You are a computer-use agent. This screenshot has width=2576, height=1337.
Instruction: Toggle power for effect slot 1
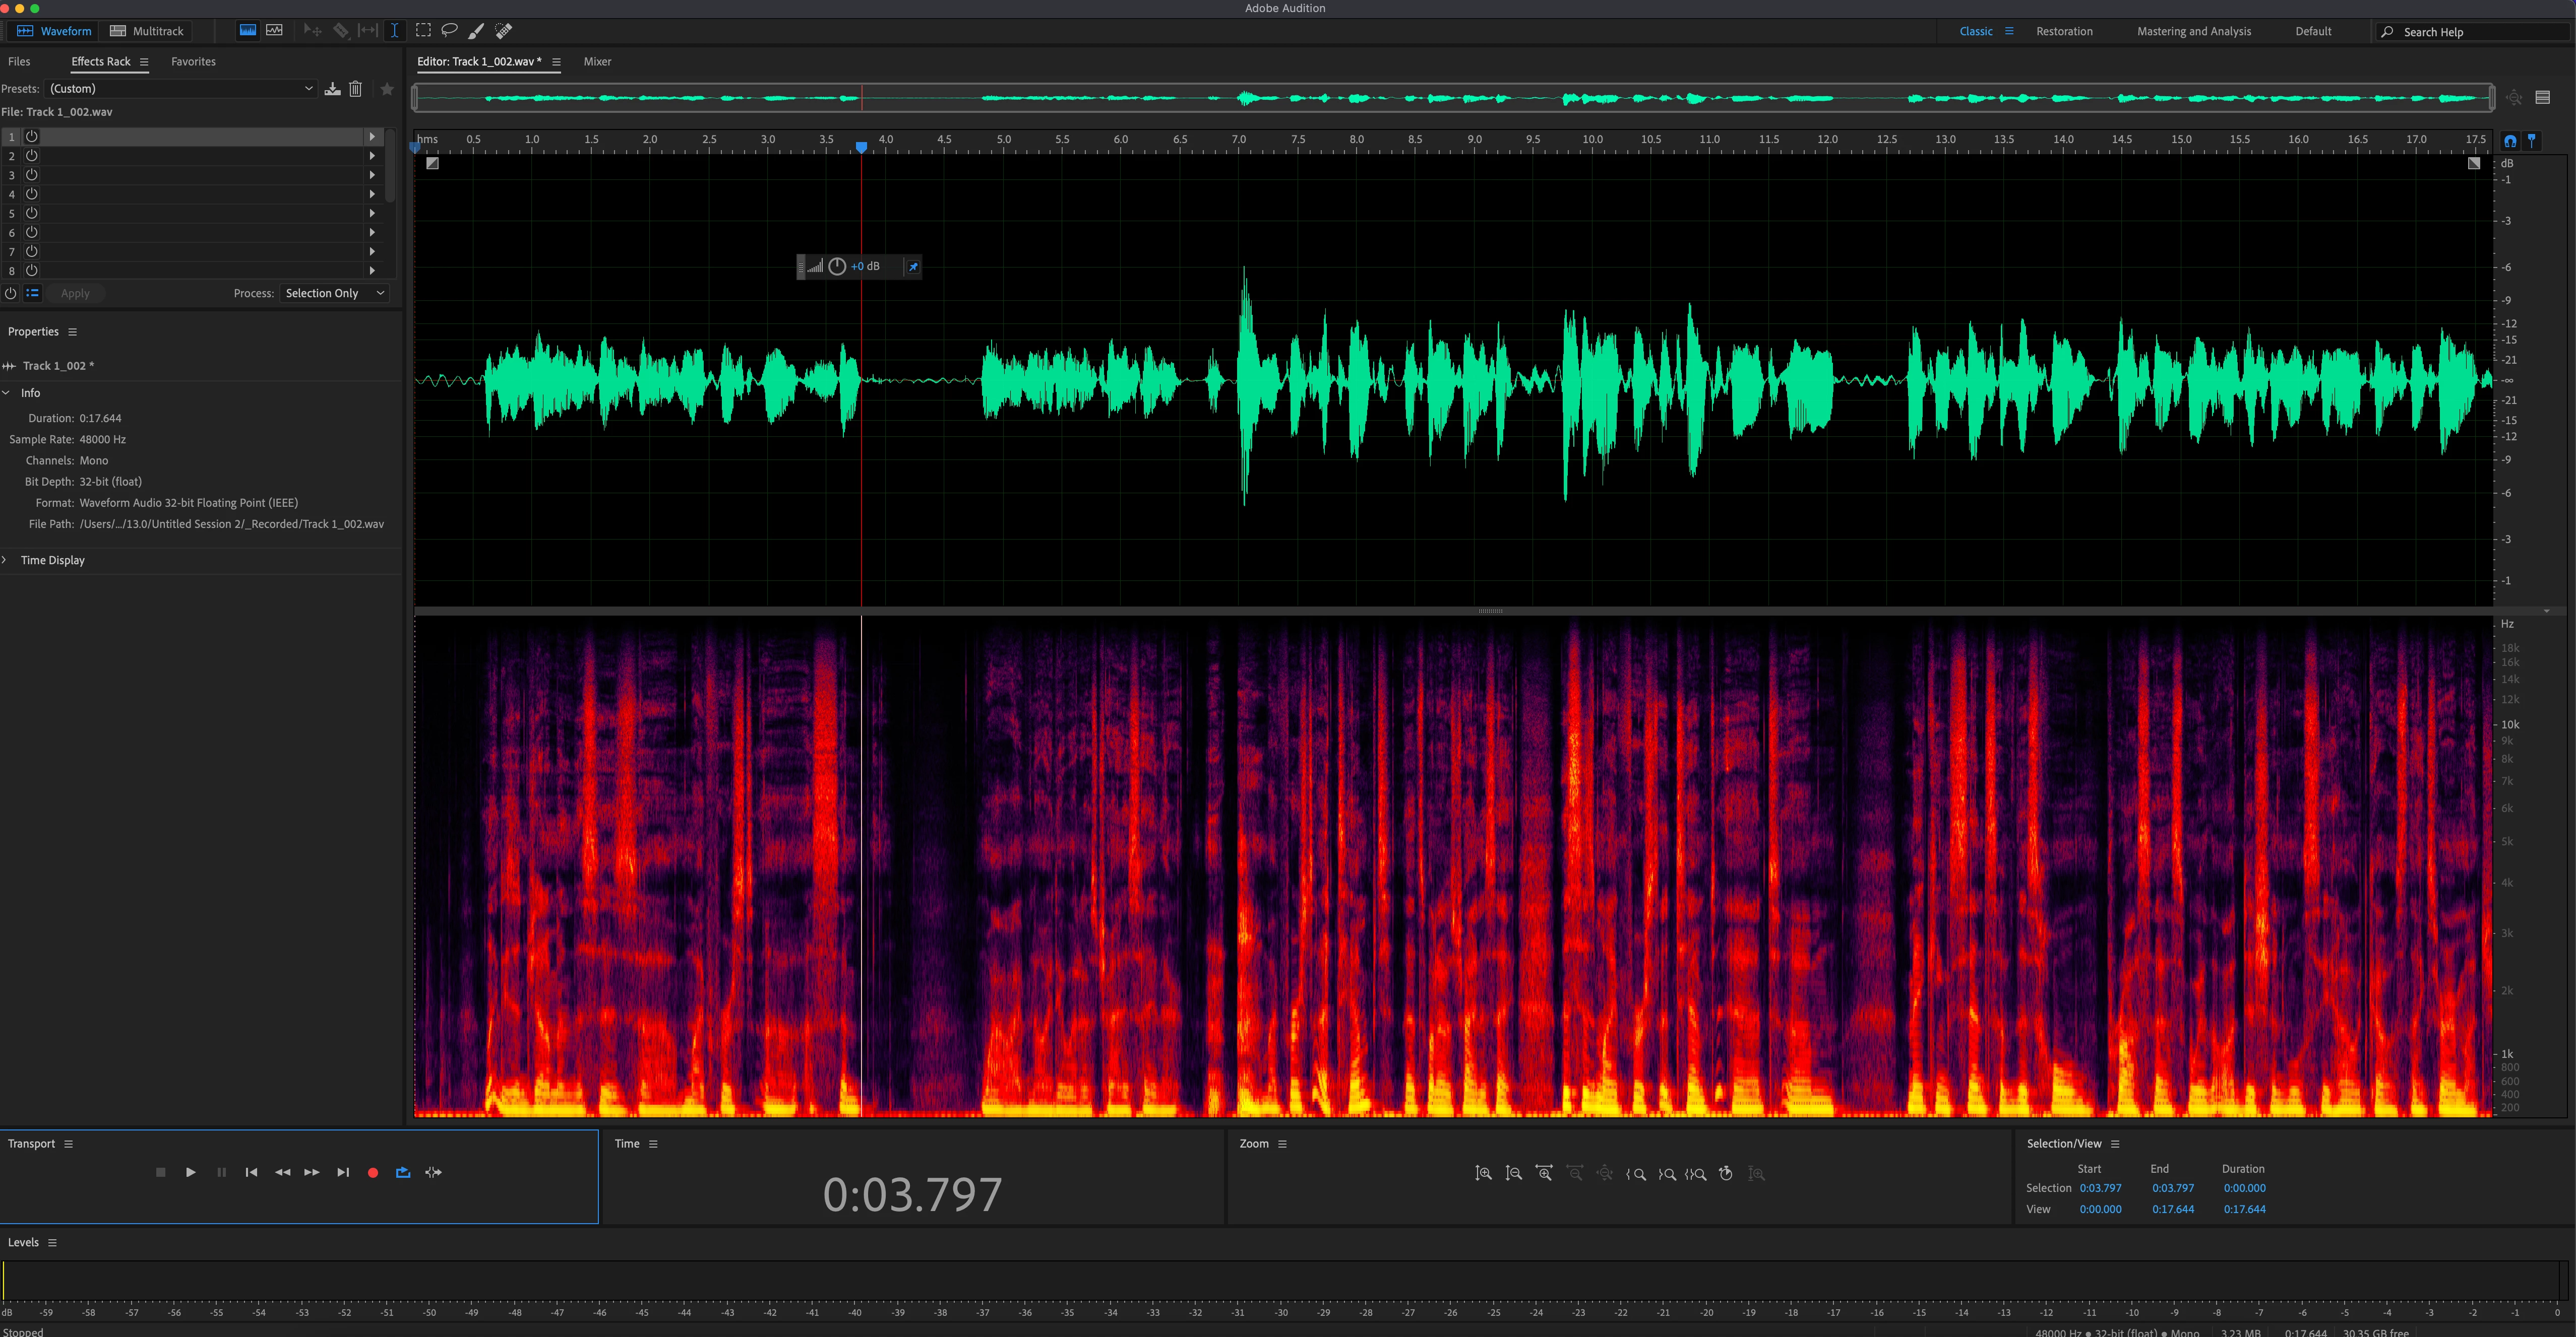(x=32, y=136)
